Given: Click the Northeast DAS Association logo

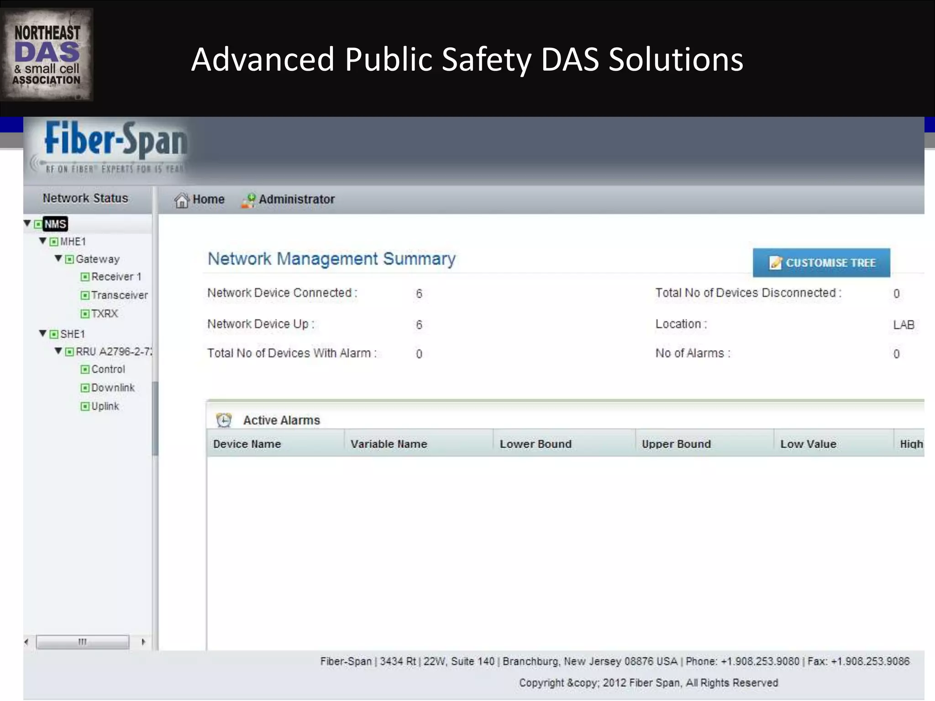Looking at the screenshot, I should point(47,55).
